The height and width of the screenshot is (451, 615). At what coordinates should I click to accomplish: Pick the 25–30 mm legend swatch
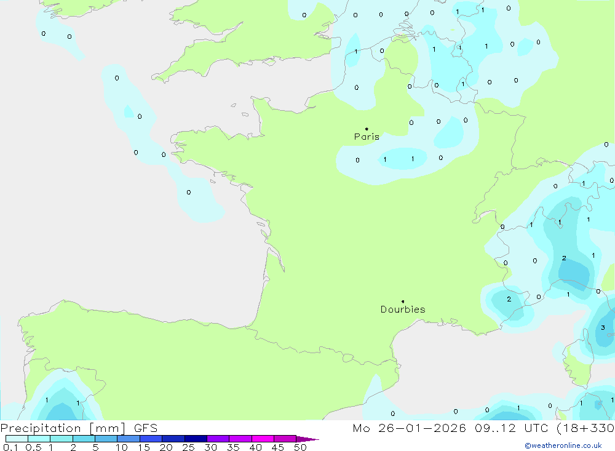click(196, 439)
